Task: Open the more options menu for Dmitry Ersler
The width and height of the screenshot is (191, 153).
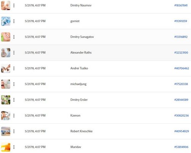Action: tap(14, 100)
